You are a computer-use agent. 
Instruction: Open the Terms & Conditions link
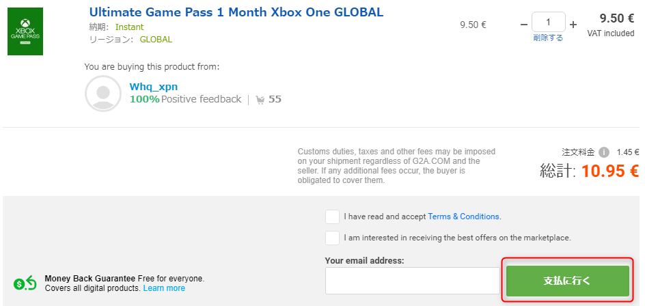pyautogui.click(x=463, y=217)
